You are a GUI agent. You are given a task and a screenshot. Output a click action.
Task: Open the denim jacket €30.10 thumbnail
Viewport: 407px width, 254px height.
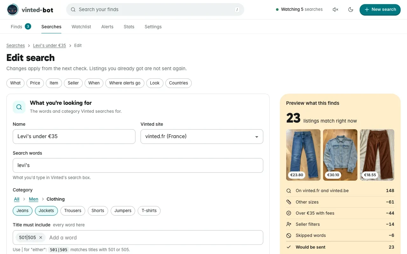[340, 155]
